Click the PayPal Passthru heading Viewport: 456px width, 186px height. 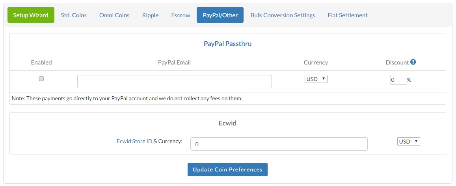(x=227, y=44)
